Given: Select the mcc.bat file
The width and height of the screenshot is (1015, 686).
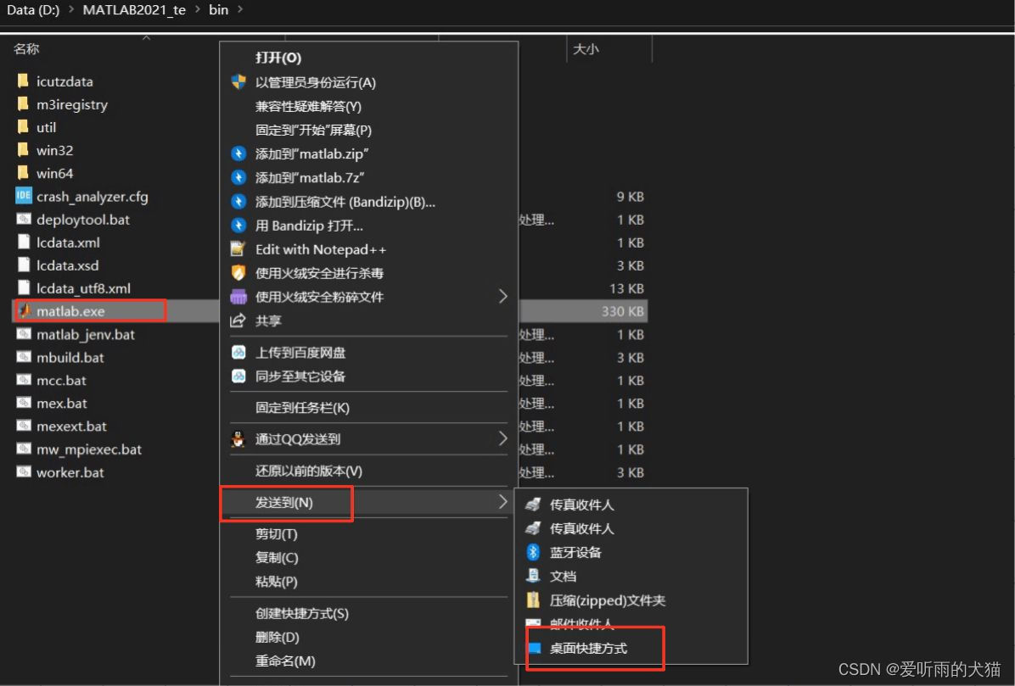Looking at the screenshot, I should [61, 380].
